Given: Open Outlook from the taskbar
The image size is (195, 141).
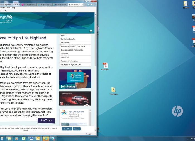Looking at the screenshot, I should (x=38, y=139).
